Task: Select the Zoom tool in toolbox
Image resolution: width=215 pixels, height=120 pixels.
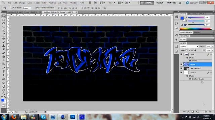Action: pos(4,94)
